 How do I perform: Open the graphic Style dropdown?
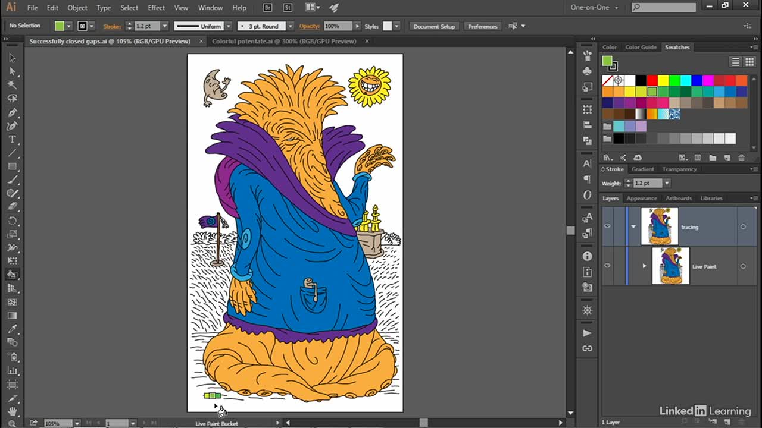pyautogui.click(x=396, y=26)
